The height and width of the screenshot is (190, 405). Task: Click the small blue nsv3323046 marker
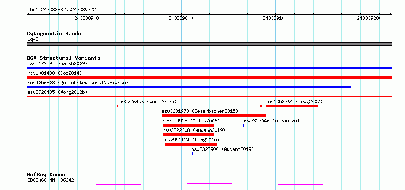click(x=243, y=125)
